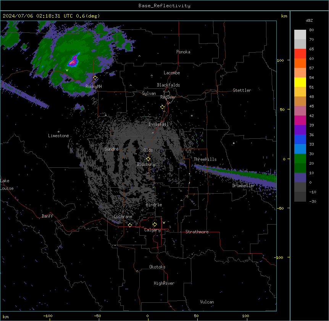The width and height of the screenshot is (329, 321).
Task: Click the yellow diamond marker above RockyMH
Action: 95,78
